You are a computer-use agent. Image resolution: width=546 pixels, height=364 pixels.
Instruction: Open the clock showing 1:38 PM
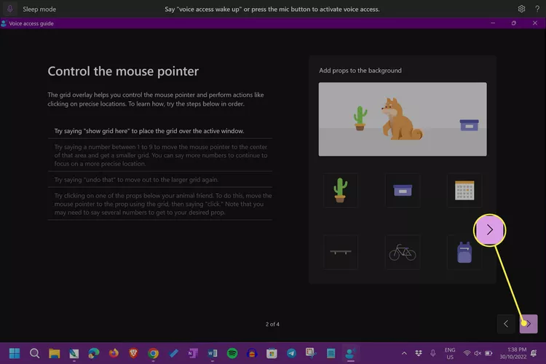click(x=513, y=353)
